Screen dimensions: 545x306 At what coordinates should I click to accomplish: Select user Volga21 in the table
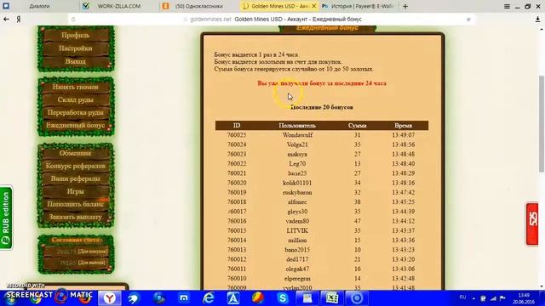click(297, 144)
